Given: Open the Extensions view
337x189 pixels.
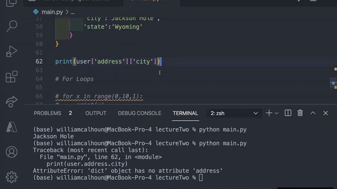Looking at the screenshot, I should coord(12,77).
